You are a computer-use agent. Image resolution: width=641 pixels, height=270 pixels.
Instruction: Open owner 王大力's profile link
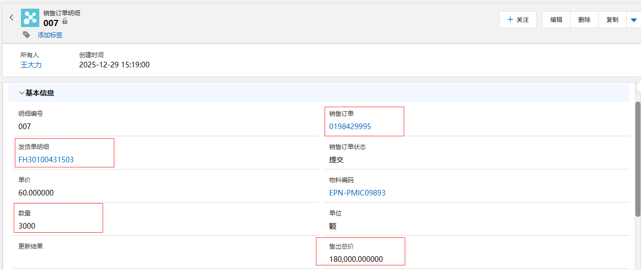31,65
